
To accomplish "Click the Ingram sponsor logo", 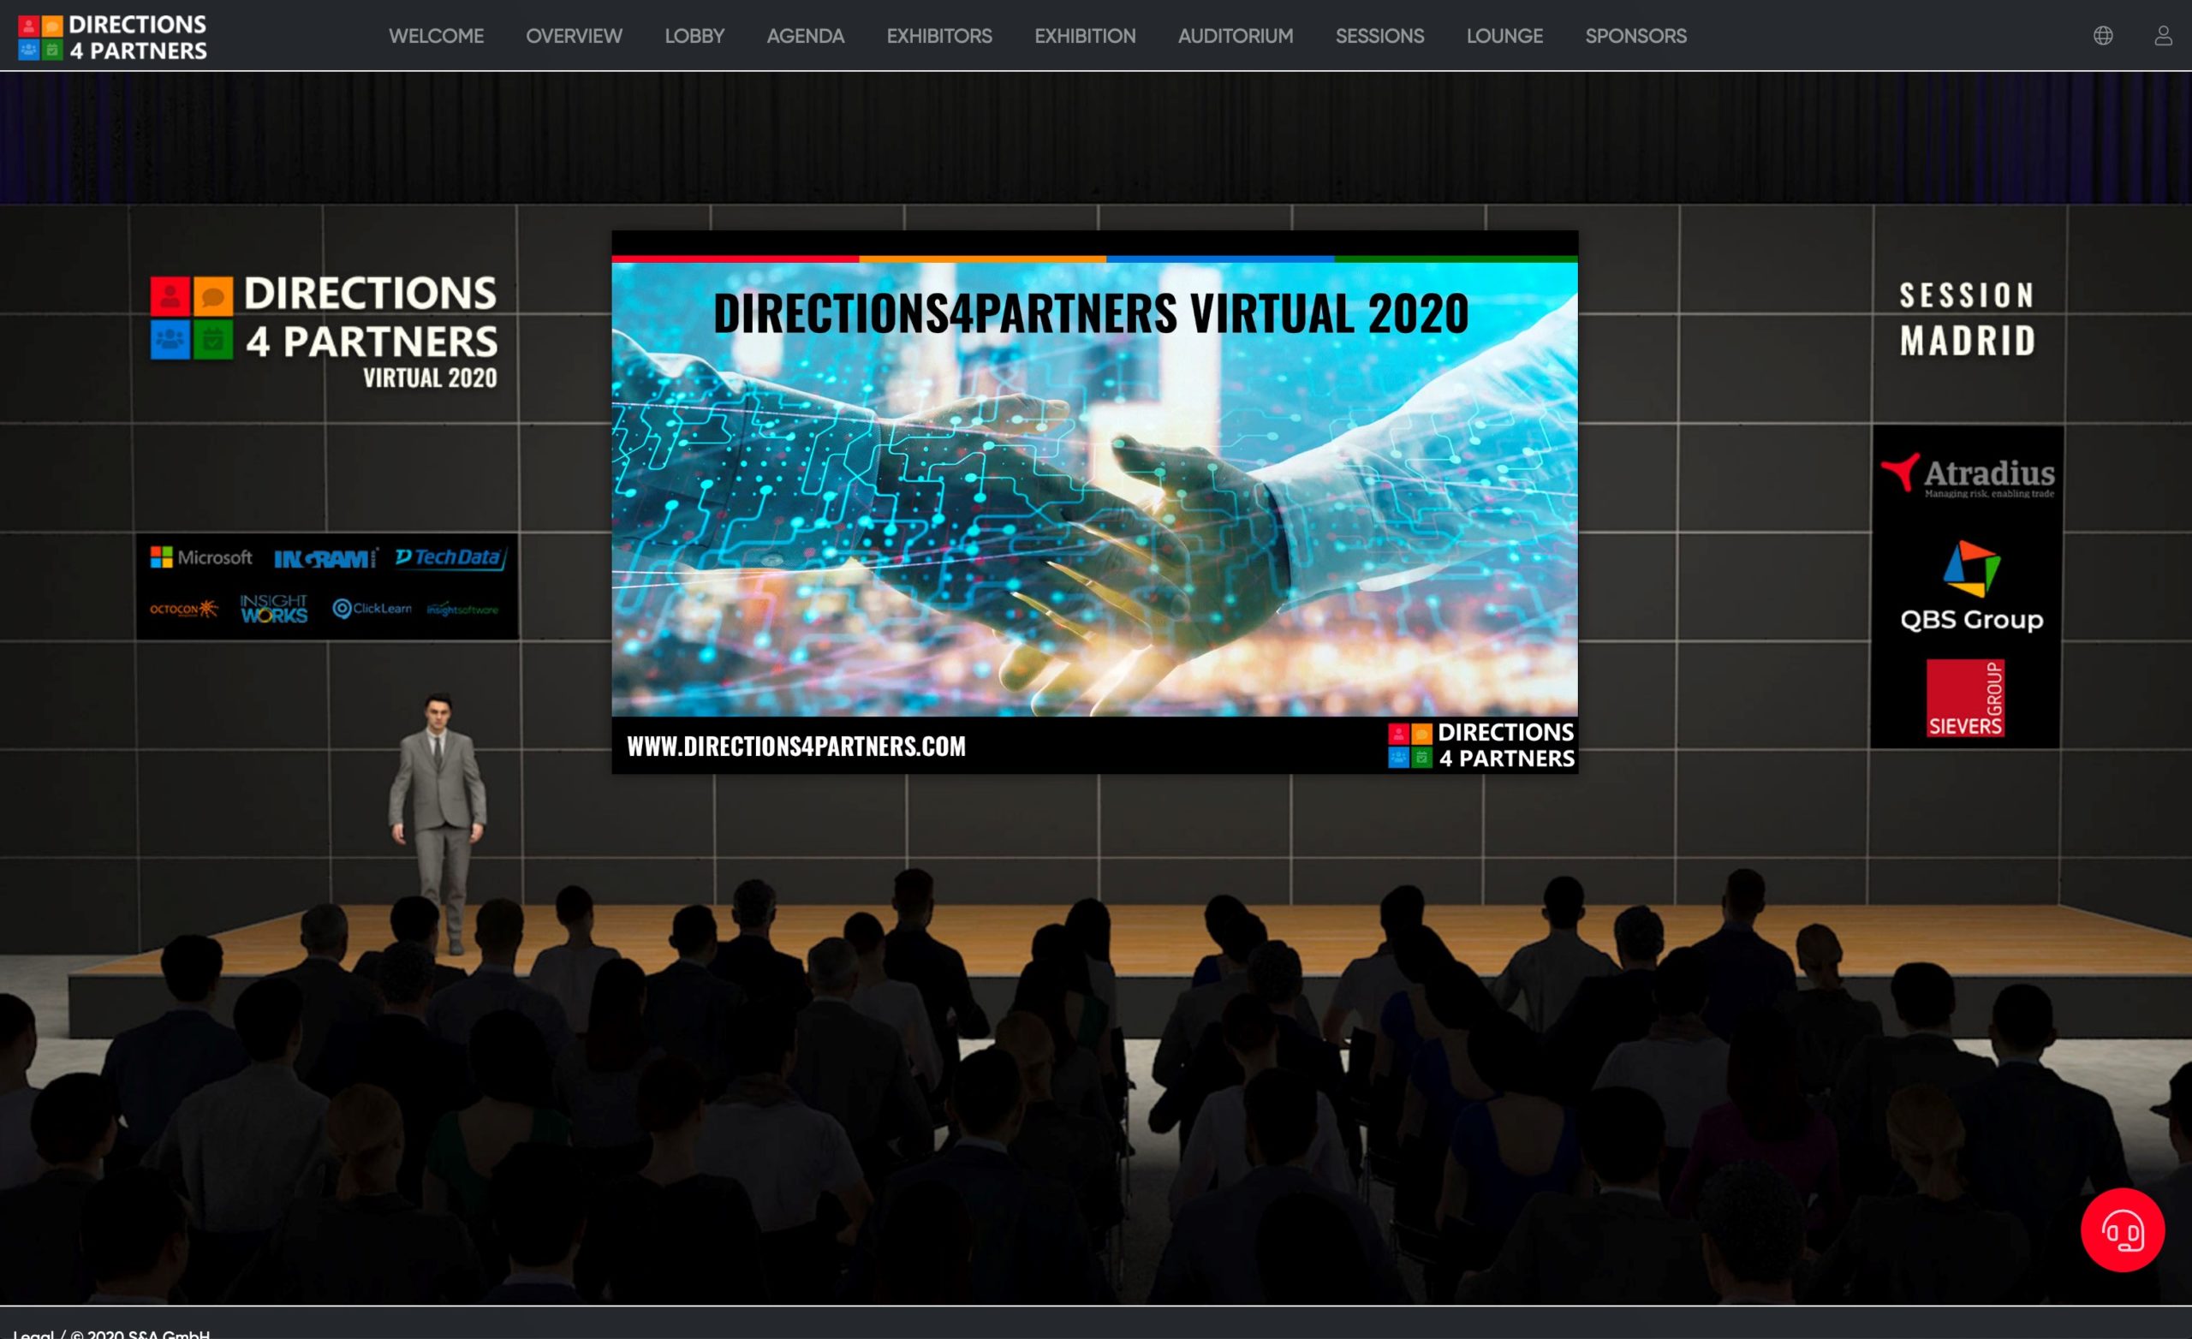I will pos(325,559).
